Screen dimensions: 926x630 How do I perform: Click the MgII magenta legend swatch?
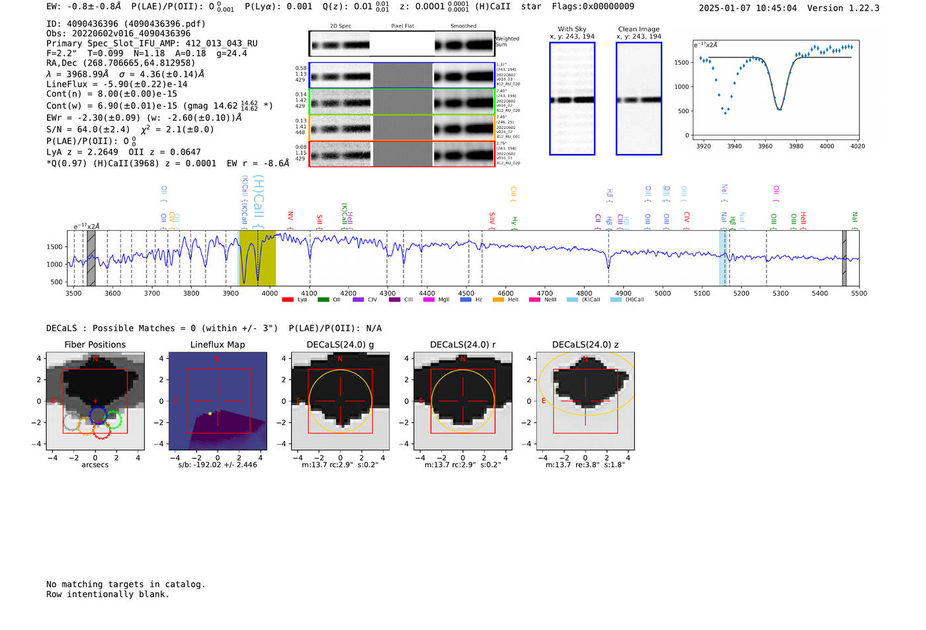(429, 299)
